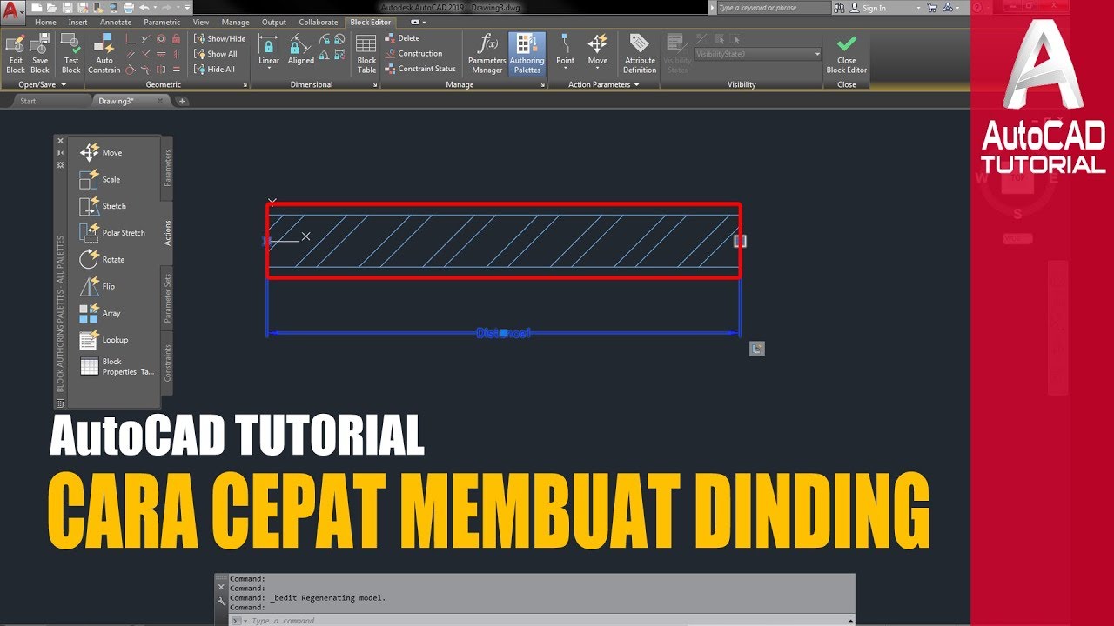This screenshot has height=626, width=1114.
Task: Select the Flip action in authoring palette
Action: coord(97,286)
